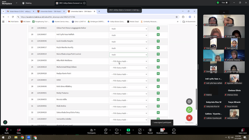Open the Zoom Participants panel

click(x=92, y=131)
